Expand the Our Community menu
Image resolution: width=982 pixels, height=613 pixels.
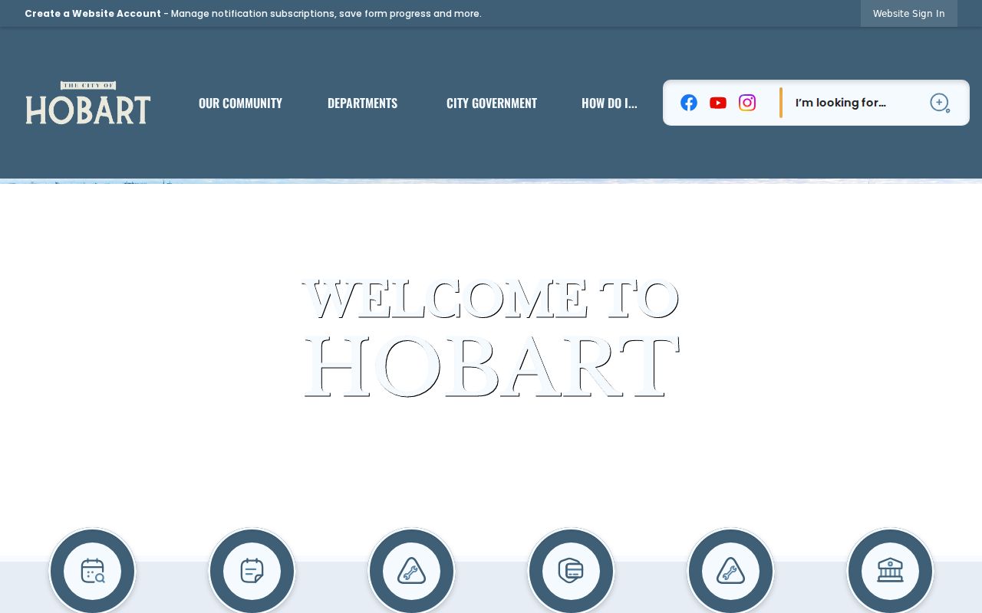(240, 103)
